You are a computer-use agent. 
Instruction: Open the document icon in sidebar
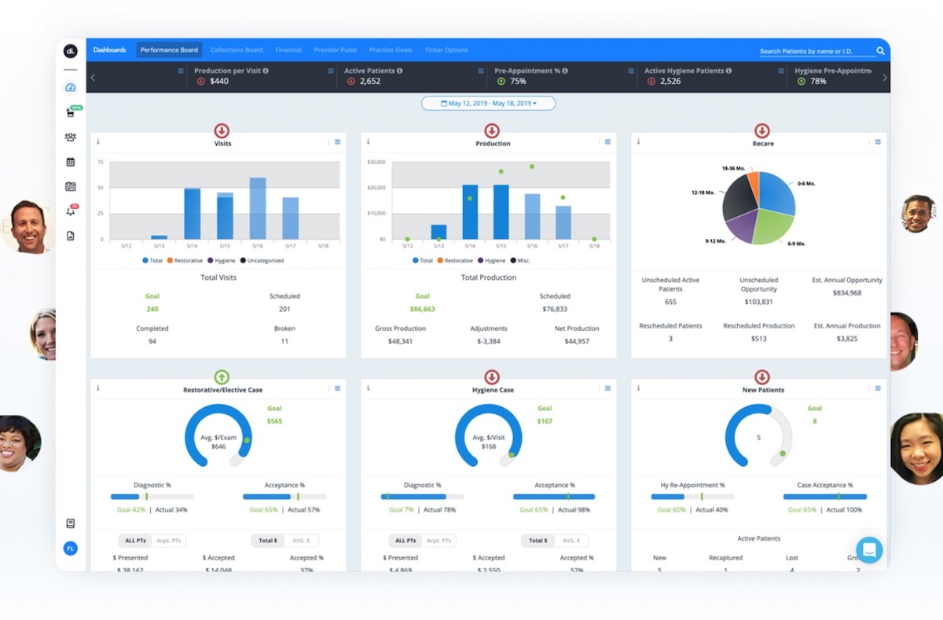click(70, 236)
